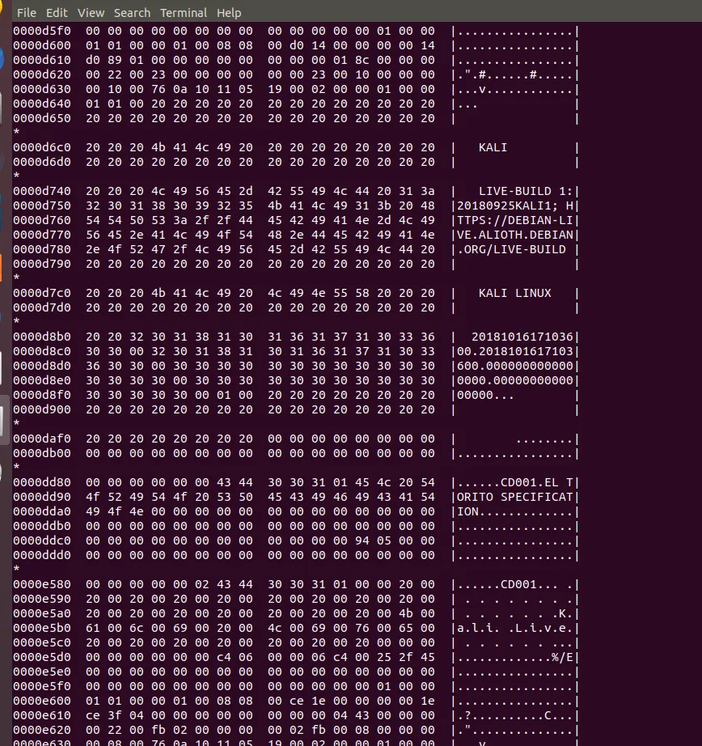Click the ASCII text '.ORG/LIVE-BUILD'

pyautogui.click(x=511, y=249)
